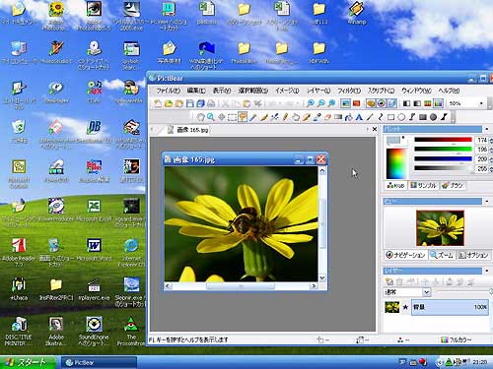Viewport: 493px width, 369px height.
Task: Add a new layer in layer panel
Action: [389, 281]
